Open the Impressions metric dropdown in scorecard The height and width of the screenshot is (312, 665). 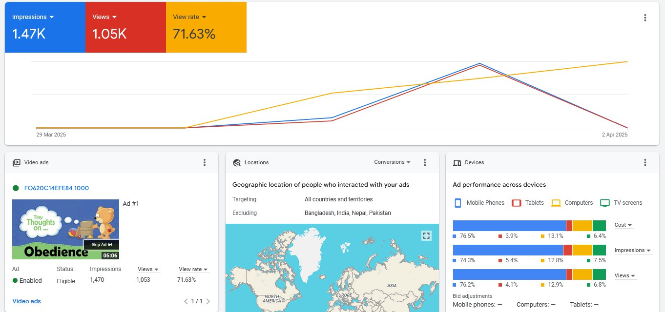[x=33, y=17]
